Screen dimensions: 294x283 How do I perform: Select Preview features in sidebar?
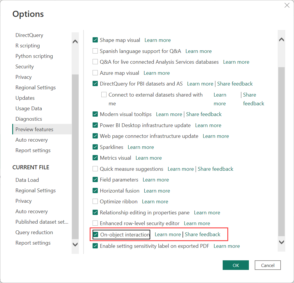(42, 129)
